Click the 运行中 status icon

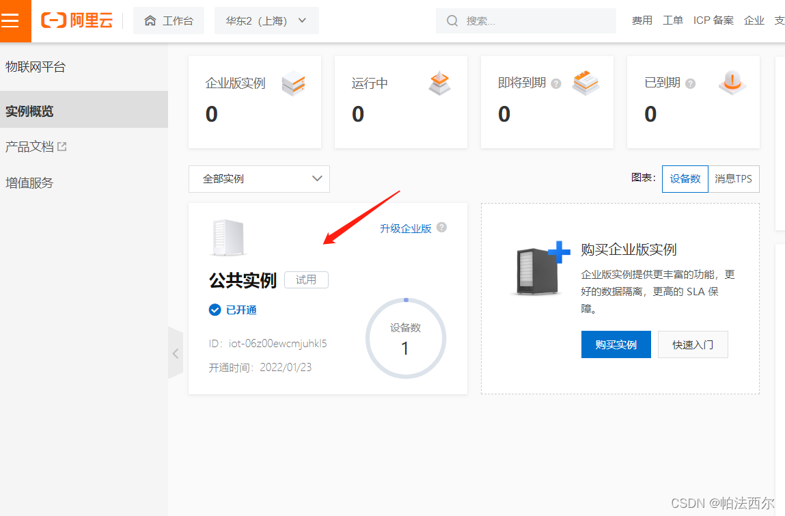[x=439, y=83]
